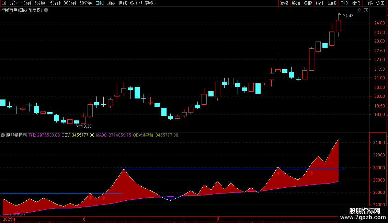Switch to the 分时 timeframe tab

(x=14, y=3)
